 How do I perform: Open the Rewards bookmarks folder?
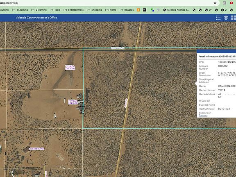[x=127, y=10]
